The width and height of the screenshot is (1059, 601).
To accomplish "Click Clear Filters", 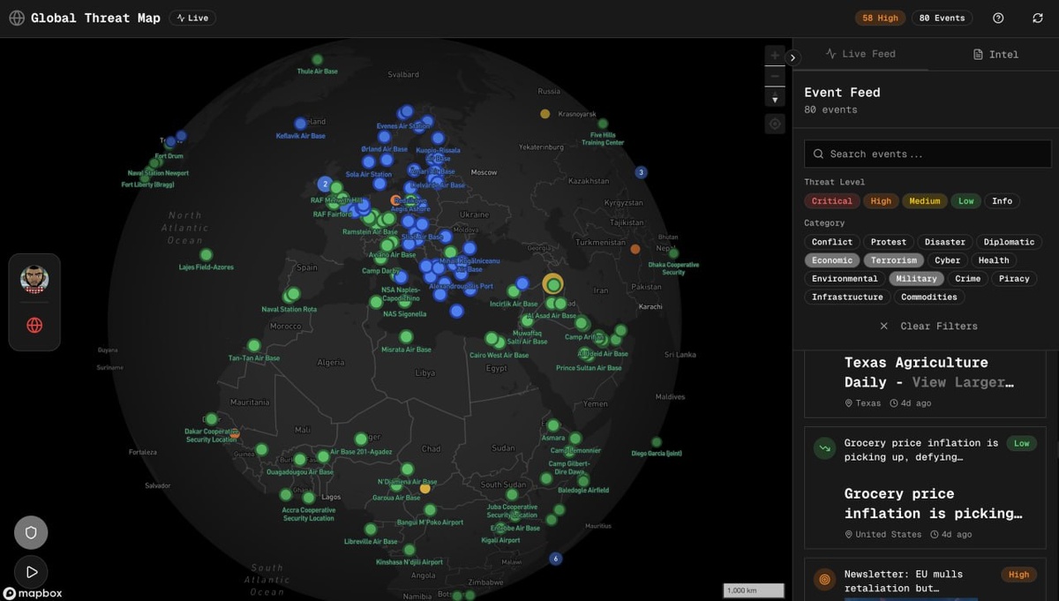I will coord(928,326).
